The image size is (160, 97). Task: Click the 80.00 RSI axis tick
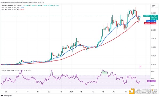tap(153, 72)
